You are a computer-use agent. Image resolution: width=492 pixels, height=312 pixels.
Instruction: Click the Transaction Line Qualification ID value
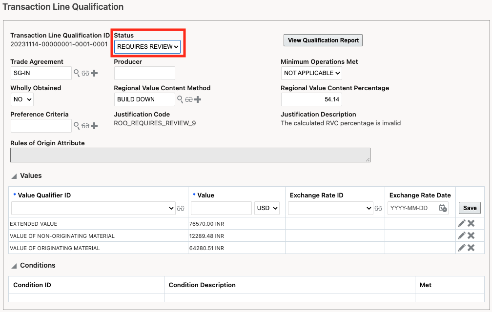pos(59,44)
